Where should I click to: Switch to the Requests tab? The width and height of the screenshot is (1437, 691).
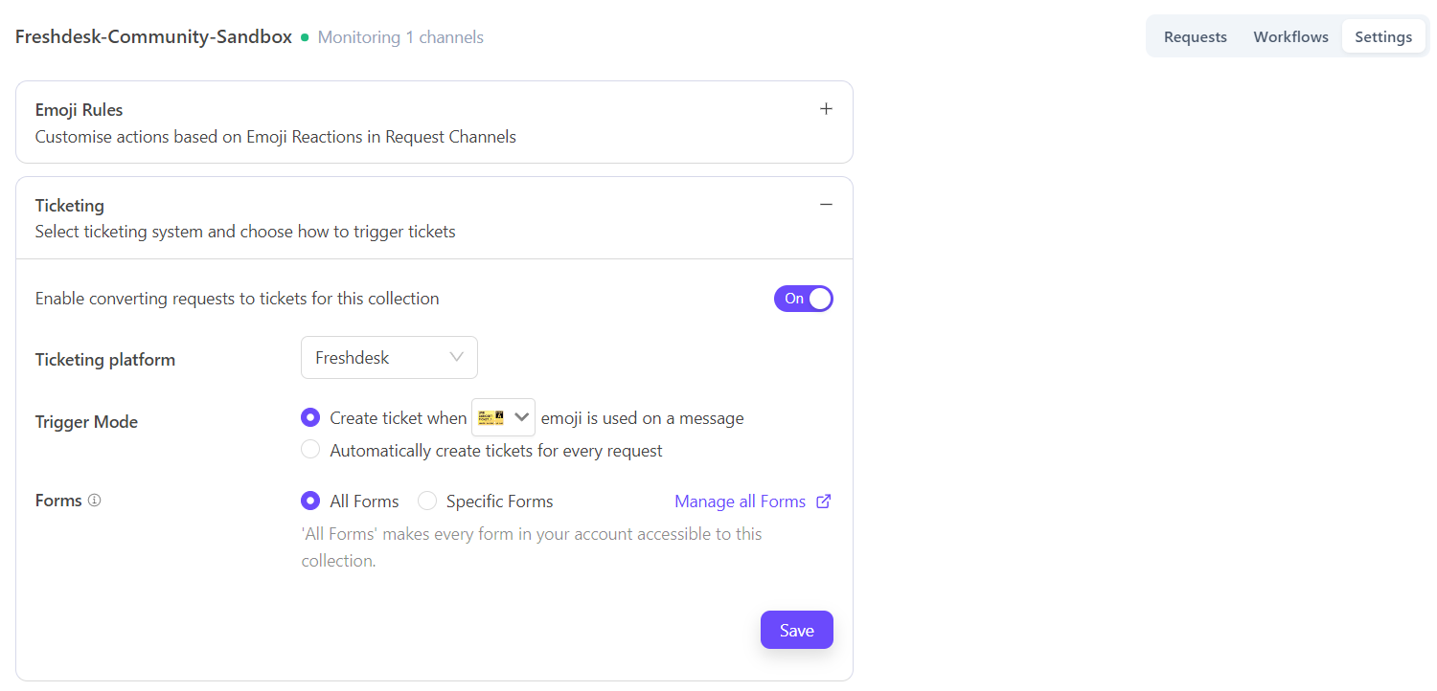(x=1195, y=37)
